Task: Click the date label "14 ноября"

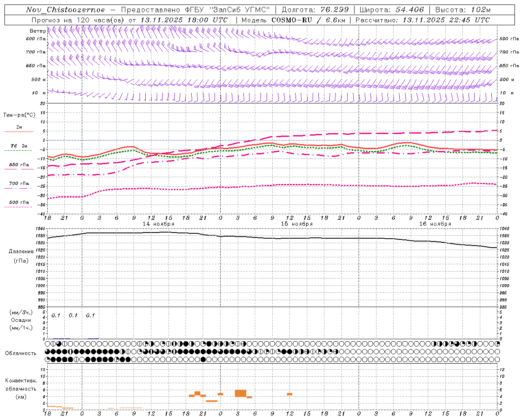Action: pos(158,224)
